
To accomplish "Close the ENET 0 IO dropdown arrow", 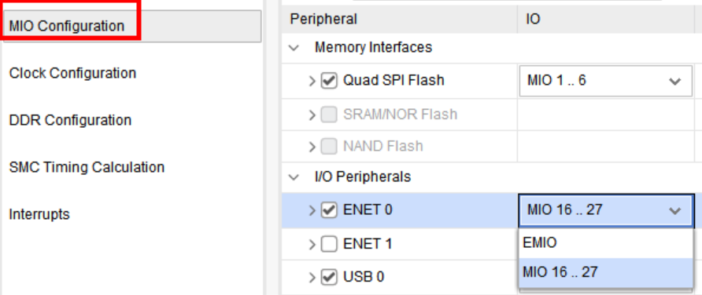I will coord(674,210).
